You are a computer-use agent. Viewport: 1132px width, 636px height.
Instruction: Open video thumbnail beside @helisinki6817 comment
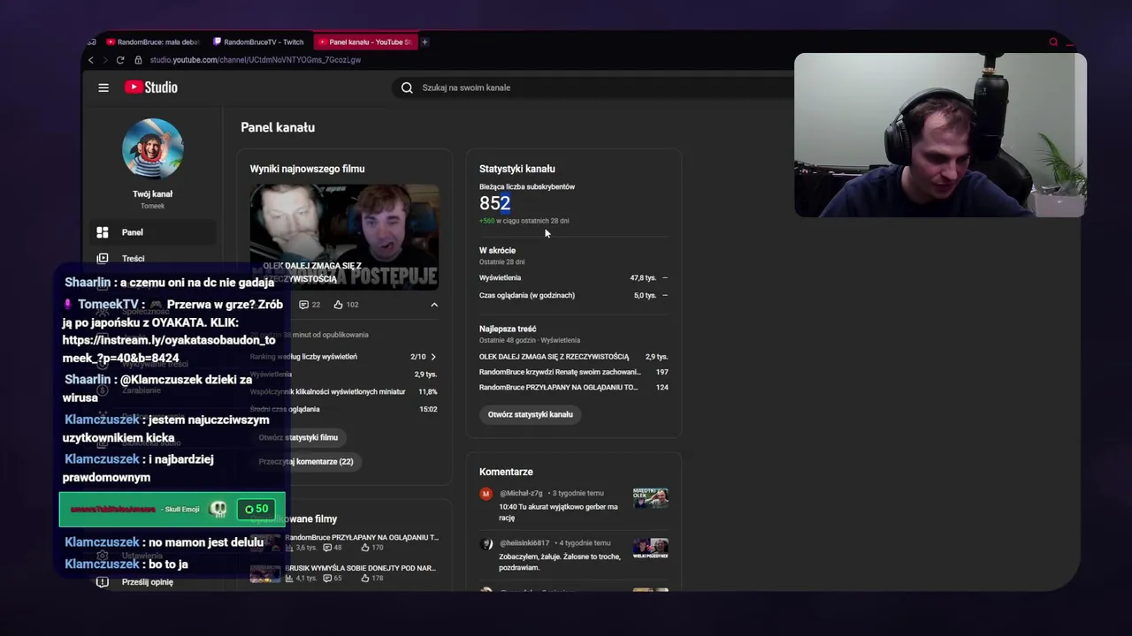pos(650,549)
